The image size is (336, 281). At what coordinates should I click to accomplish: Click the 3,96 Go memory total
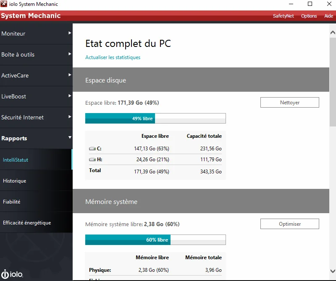click(213, 270)
